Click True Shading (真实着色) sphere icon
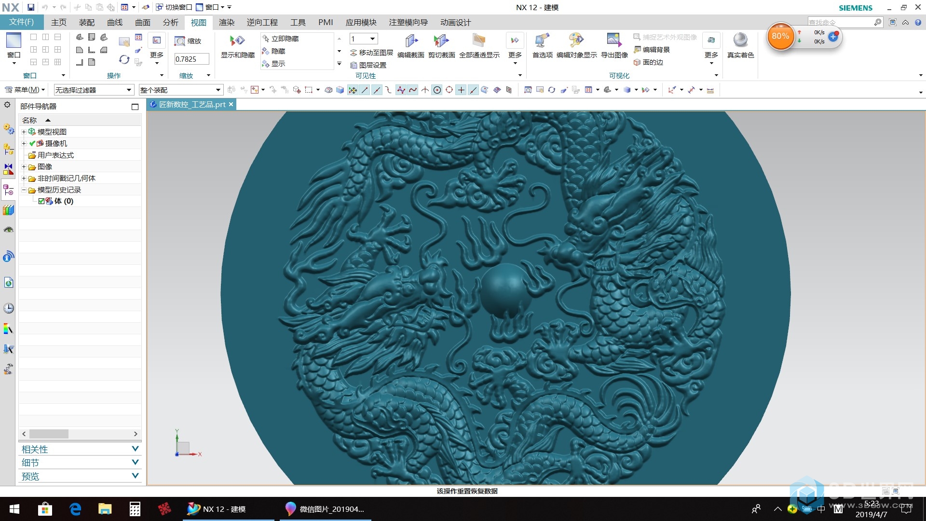 tap(740, 41)
